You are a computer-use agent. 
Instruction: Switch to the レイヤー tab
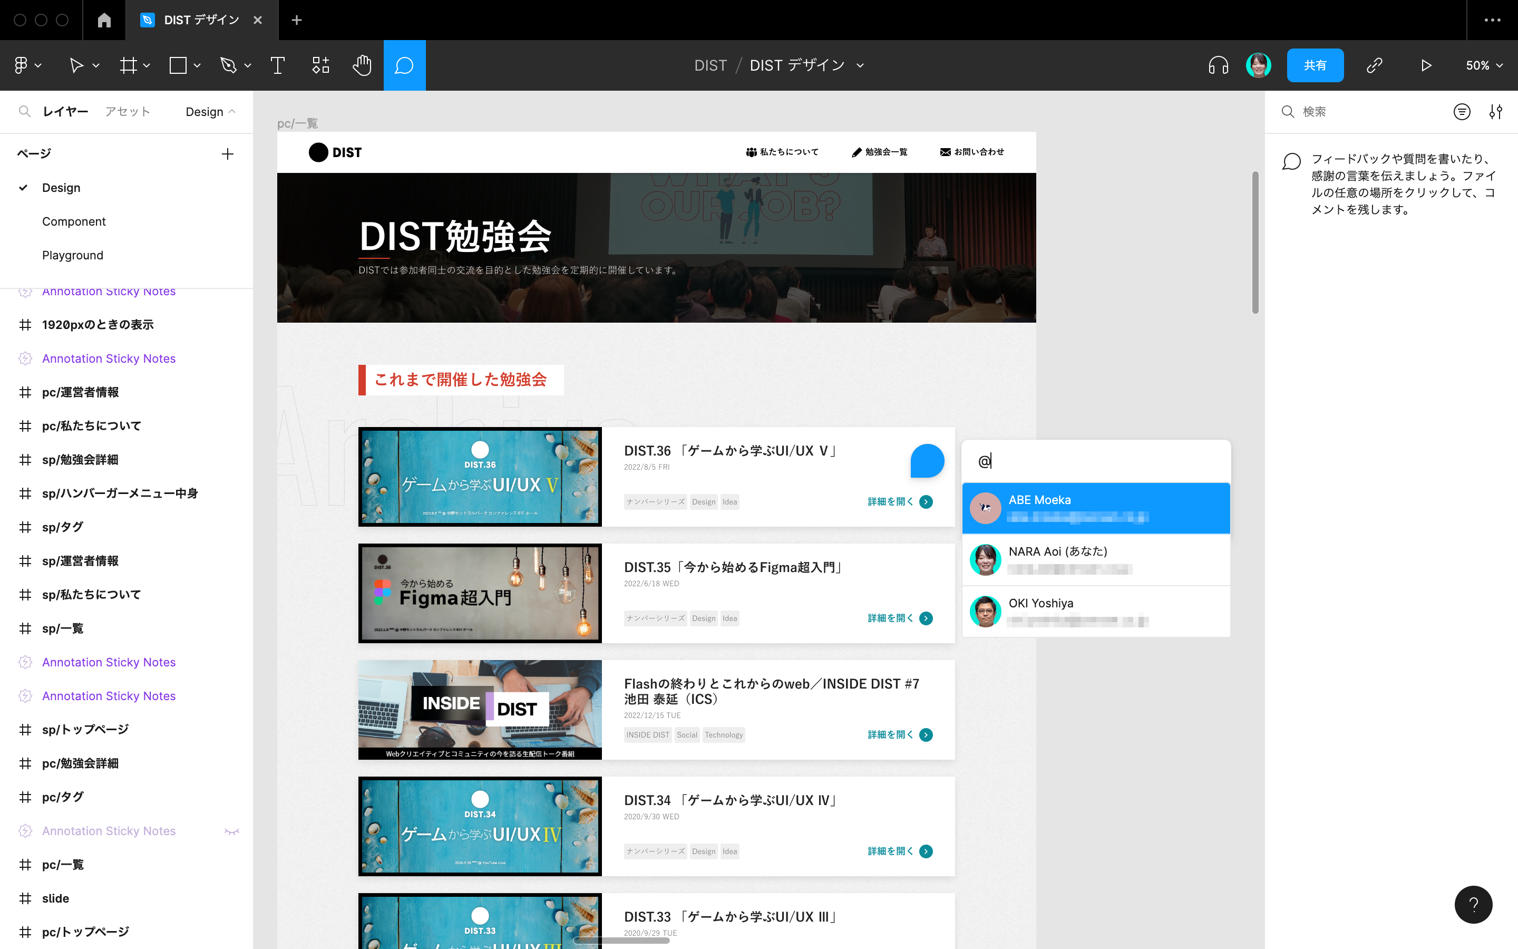tap(65, 111)
